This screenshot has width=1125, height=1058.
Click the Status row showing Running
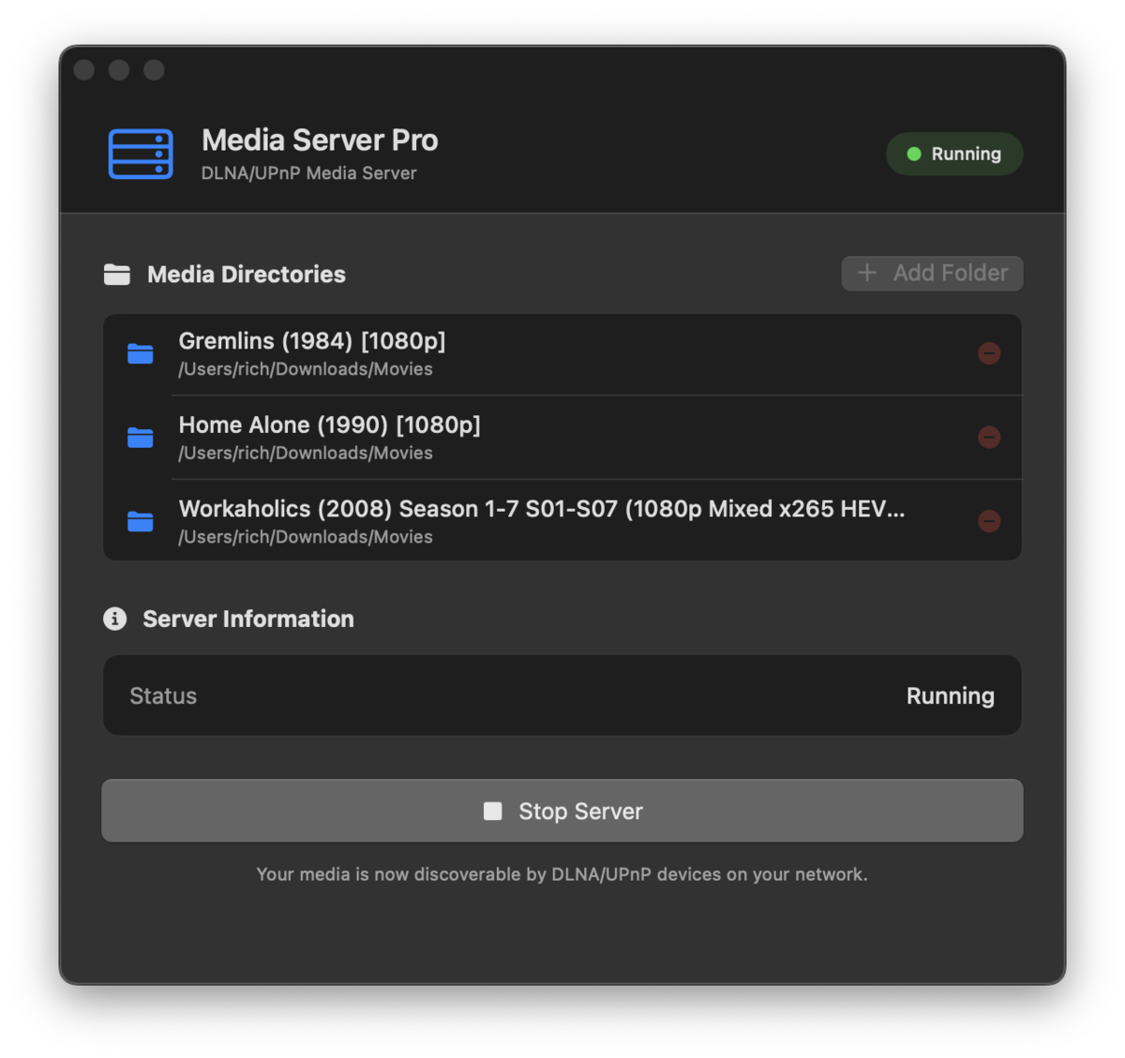pyautogui.click(x=562, y=695)
